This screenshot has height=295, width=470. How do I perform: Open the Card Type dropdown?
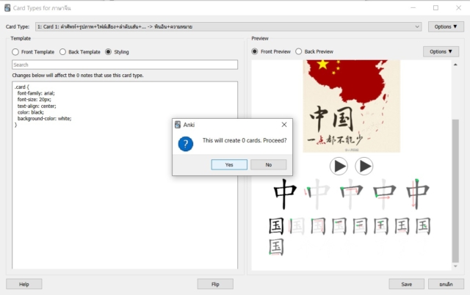[228, 26]
